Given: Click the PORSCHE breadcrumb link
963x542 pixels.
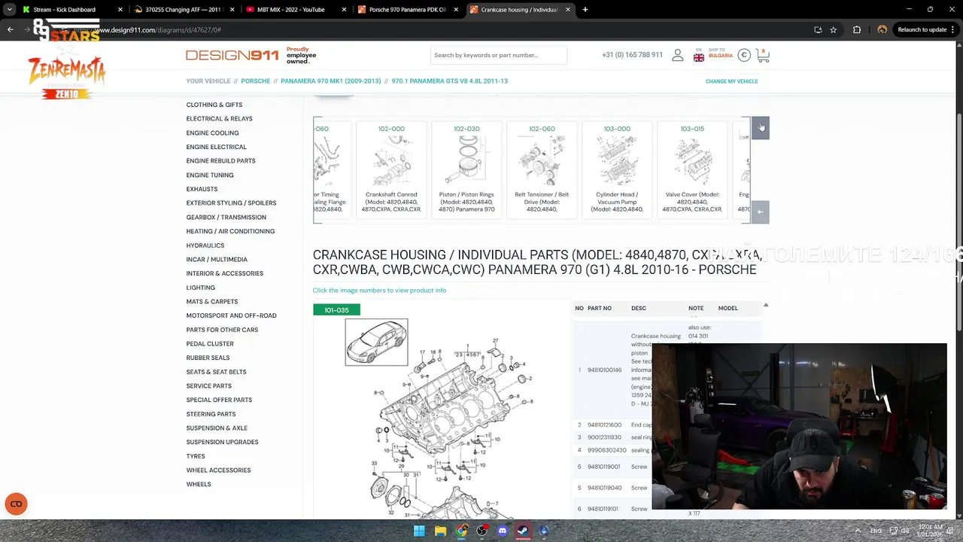Looking at the screenshot, I should point(256,81).
